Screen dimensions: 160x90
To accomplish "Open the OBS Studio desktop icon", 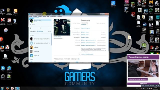I will click(x=3, y=77).
